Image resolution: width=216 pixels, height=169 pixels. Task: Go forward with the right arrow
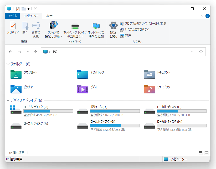(x=20, y=52)
